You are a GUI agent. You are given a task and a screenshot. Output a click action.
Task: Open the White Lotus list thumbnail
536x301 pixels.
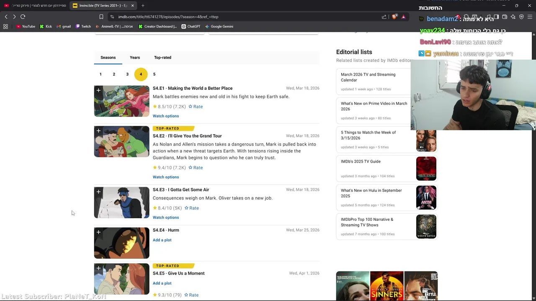click(x=426, y=227)
